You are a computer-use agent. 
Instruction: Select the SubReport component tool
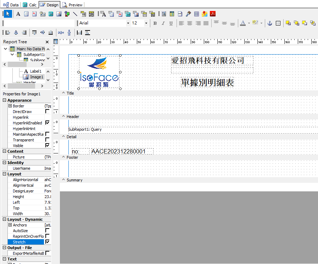click(x=172, y=14)
